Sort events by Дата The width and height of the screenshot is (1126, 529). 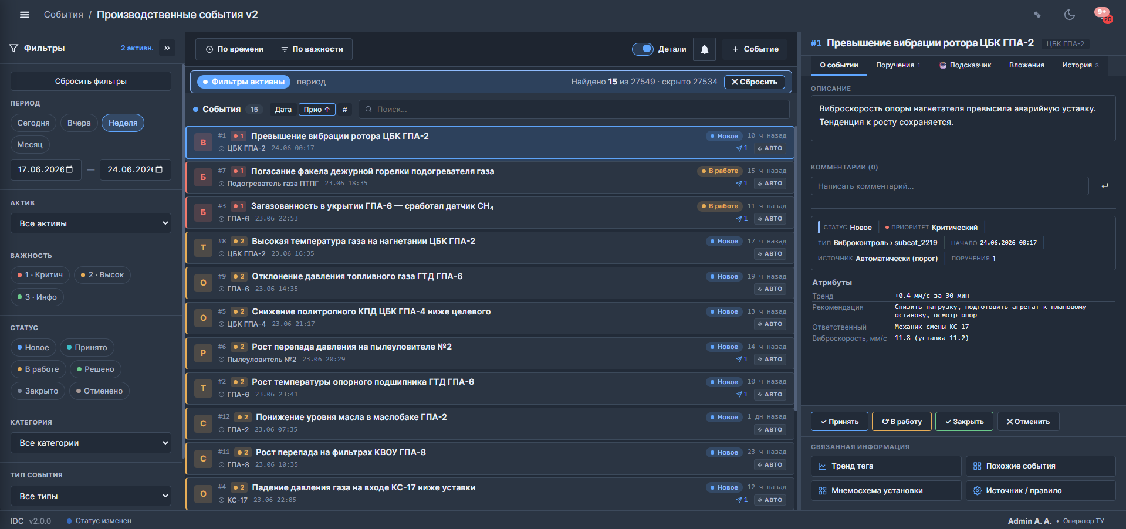[x=283, y=110]
